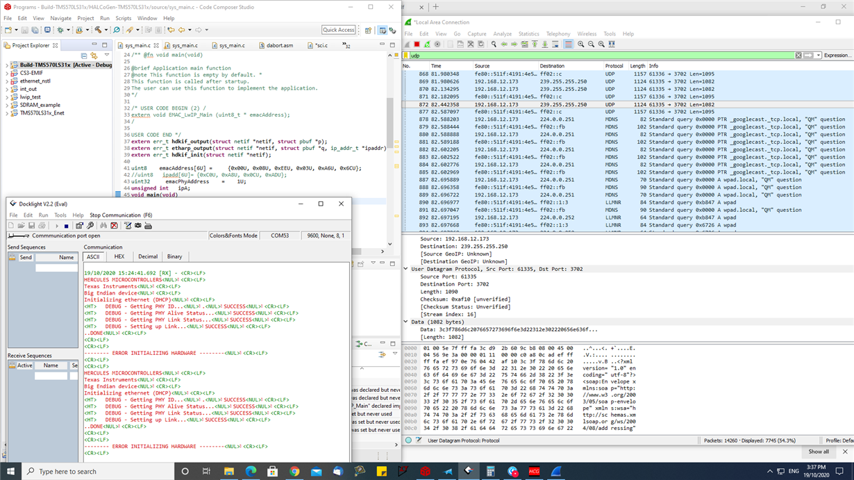This screenshot has height=480, width=854.
Task: Clear Docklight communication window red X icon
Action: [x=114, y=226]
